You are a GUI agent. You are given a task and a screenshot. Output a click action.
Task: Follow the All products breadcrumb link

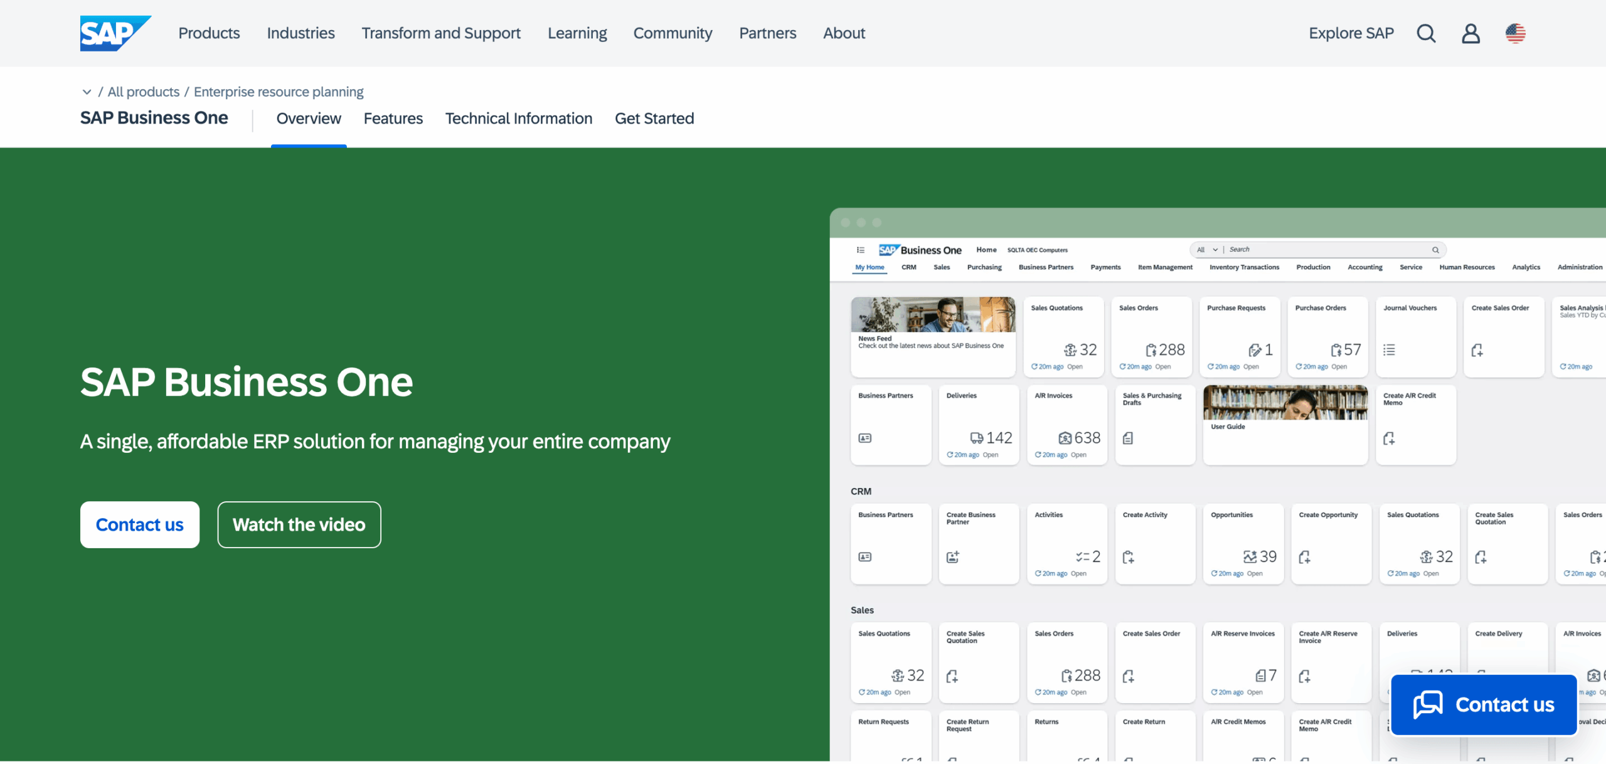point(144,92)
